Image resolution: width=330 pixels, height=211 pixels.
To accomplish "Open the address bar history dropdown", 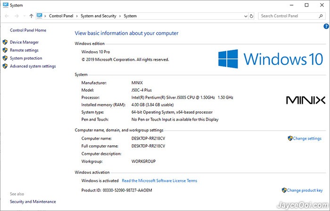I will coord(246,16).
